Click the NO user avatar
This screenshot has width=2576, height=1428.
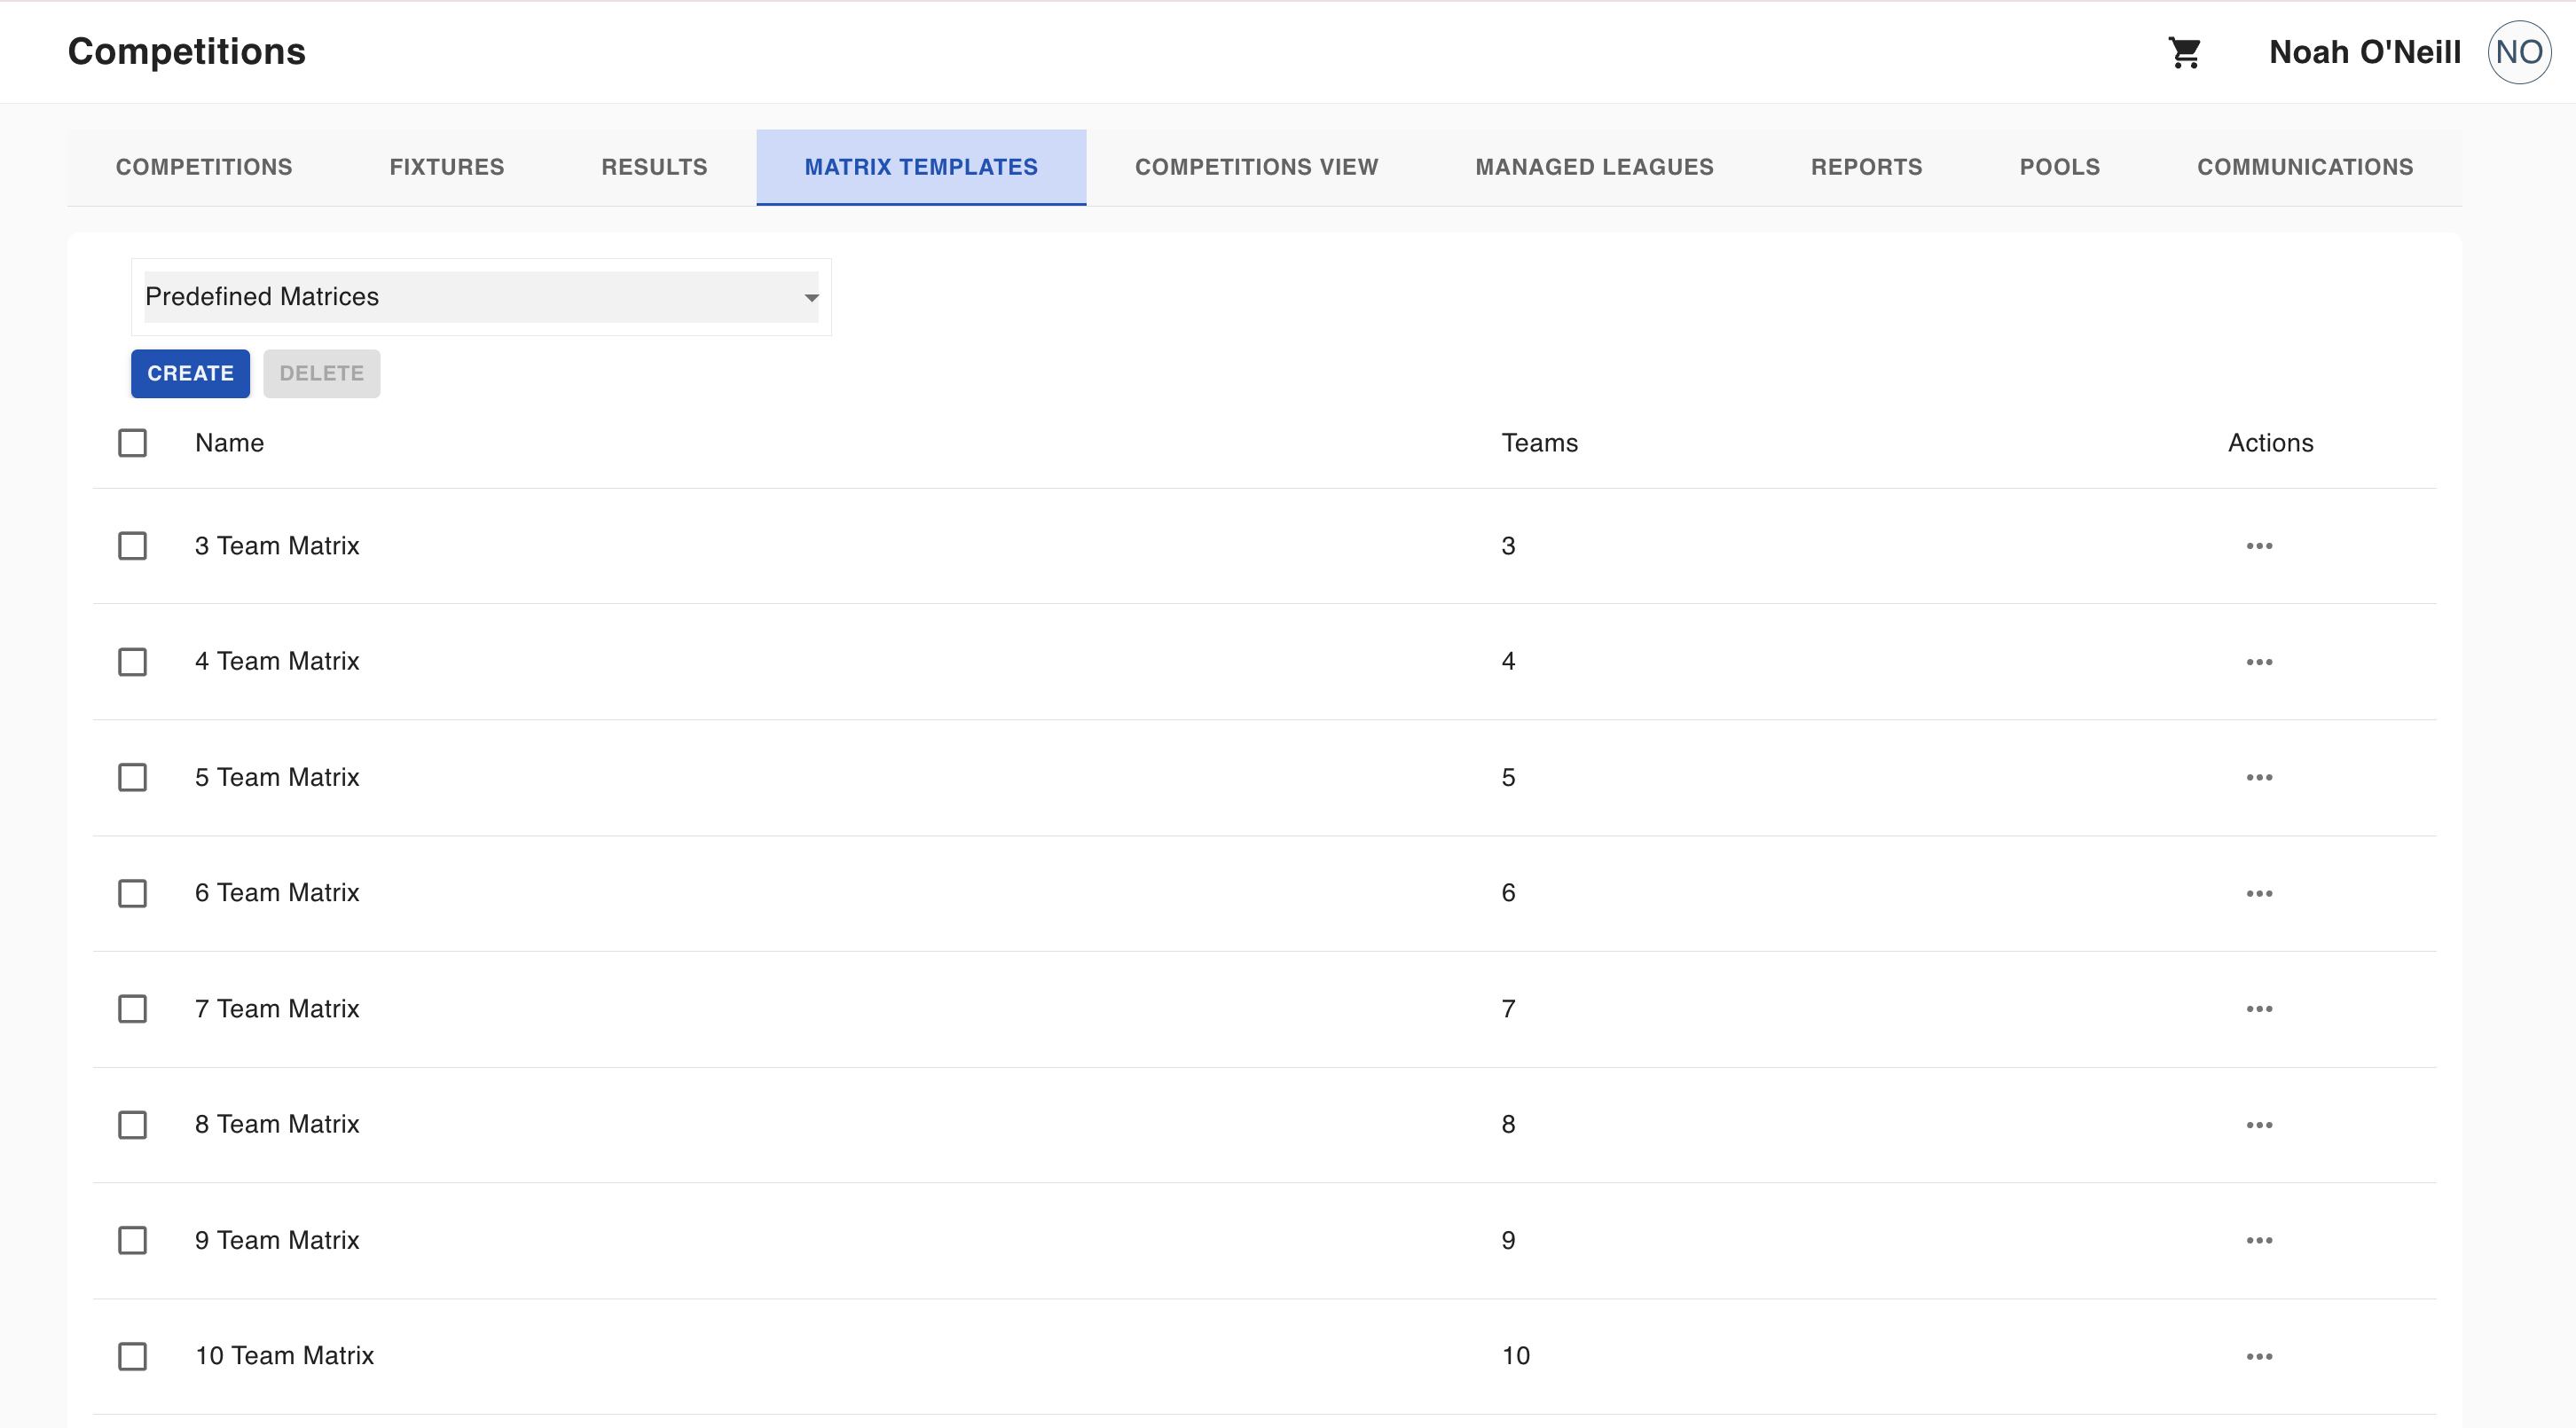[x=2519, y=52]
